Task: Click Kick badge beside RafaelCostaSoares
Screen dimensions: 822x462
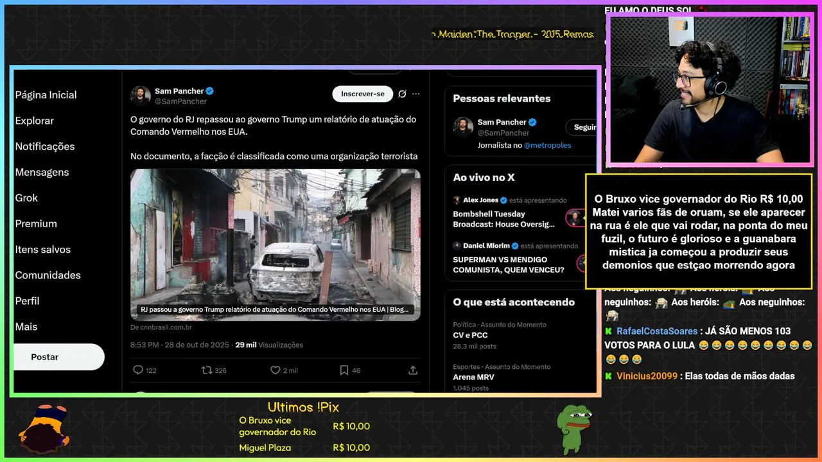Action: click(x=609, y=331)
